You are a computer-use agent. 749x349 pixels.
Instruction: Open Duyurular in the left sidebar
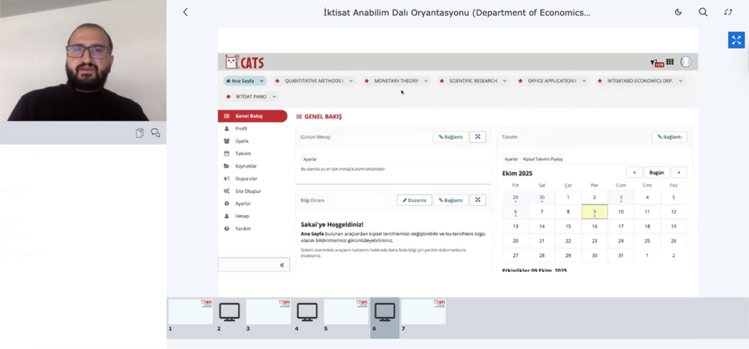(x=246, y=178)
